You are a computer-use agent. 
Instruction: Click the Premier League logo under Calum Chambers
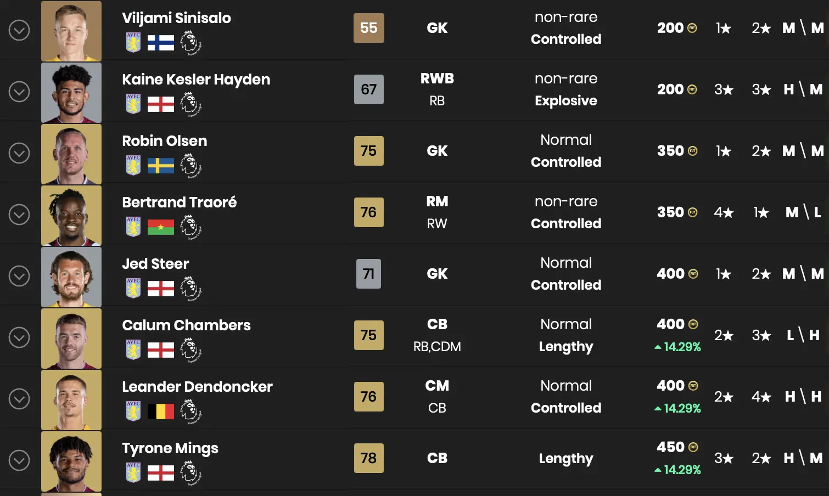click(191, 350)
